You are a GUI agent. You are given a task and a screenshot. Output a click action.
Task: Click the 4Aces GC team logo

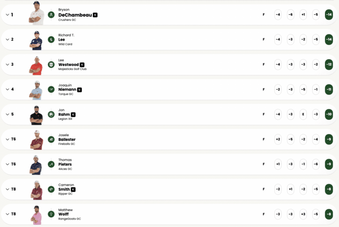click(51, 164)
